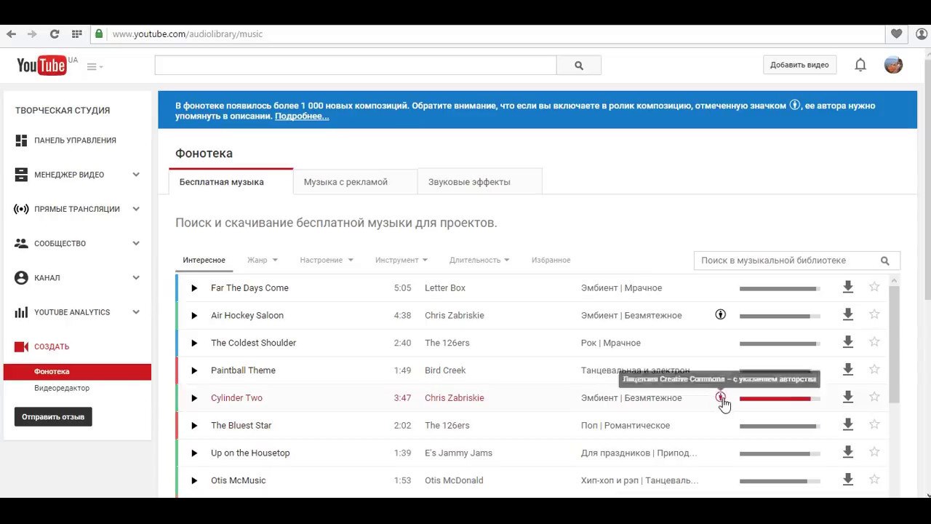
Task: Play the track Far The Days Come
Action: 194,288
